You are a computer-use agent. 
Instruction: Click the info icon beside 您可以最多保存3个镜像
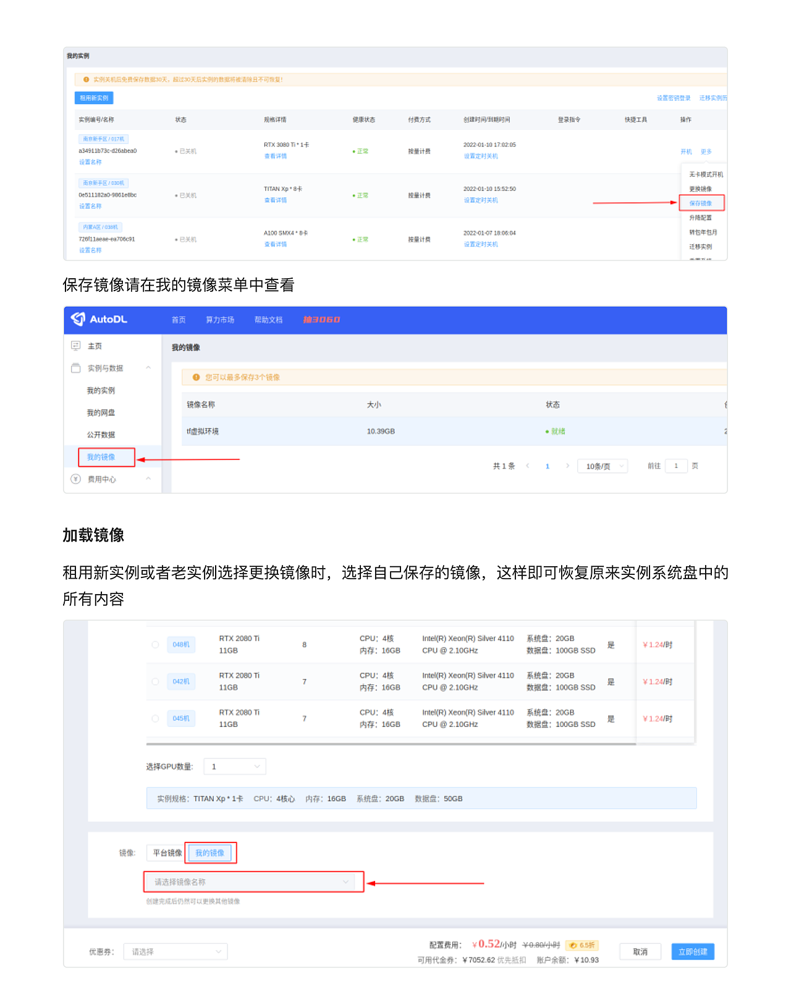197,377
